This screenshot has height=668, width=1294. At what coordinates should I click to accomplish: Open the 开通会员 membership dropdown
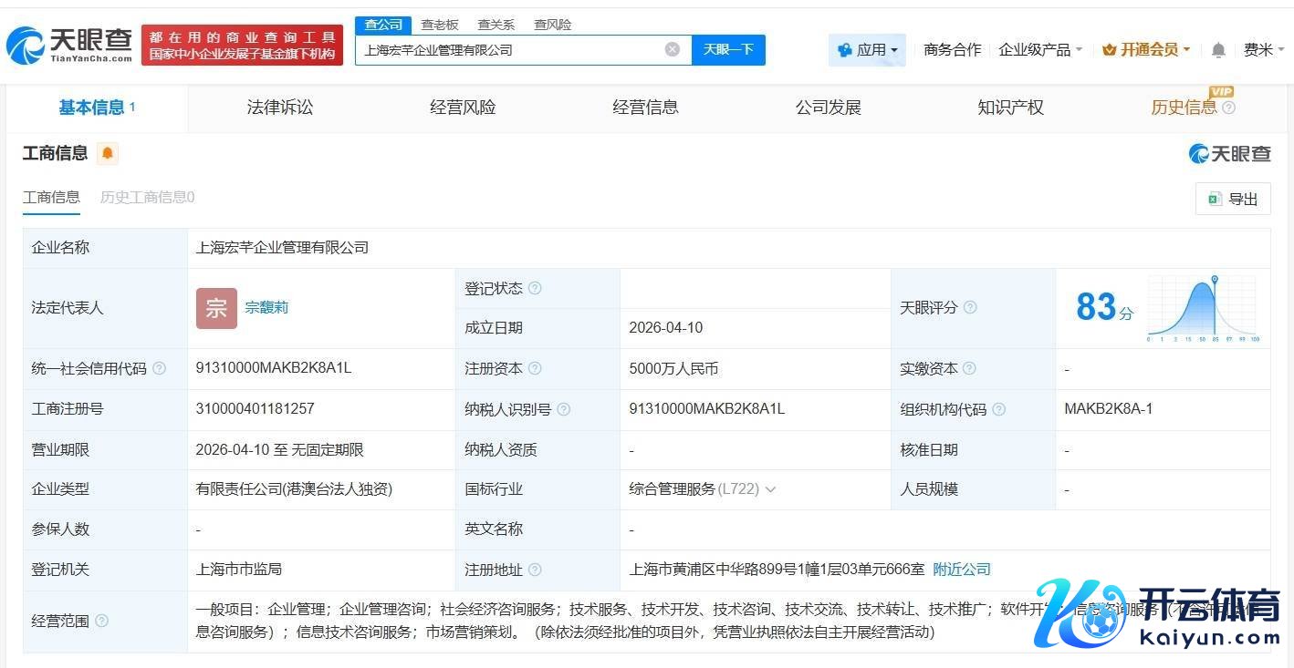point(1146,50)
